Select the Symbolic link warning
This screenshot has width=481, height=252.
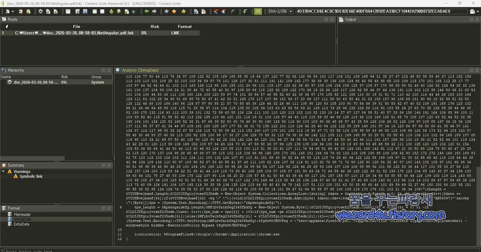[x=31, y=176]
